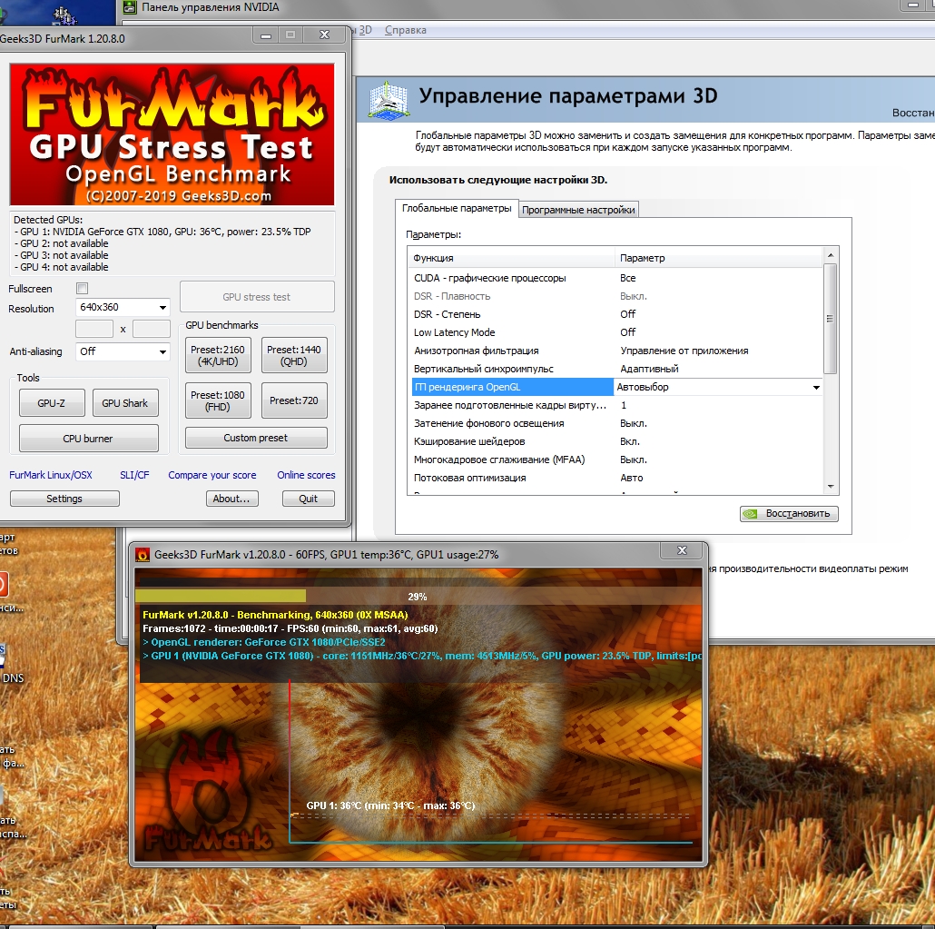The width and height of the screenshot is (935, 929).
Task: Click the NVIDIA Control Panel title bar icon
Action: (x=129, y=7)
